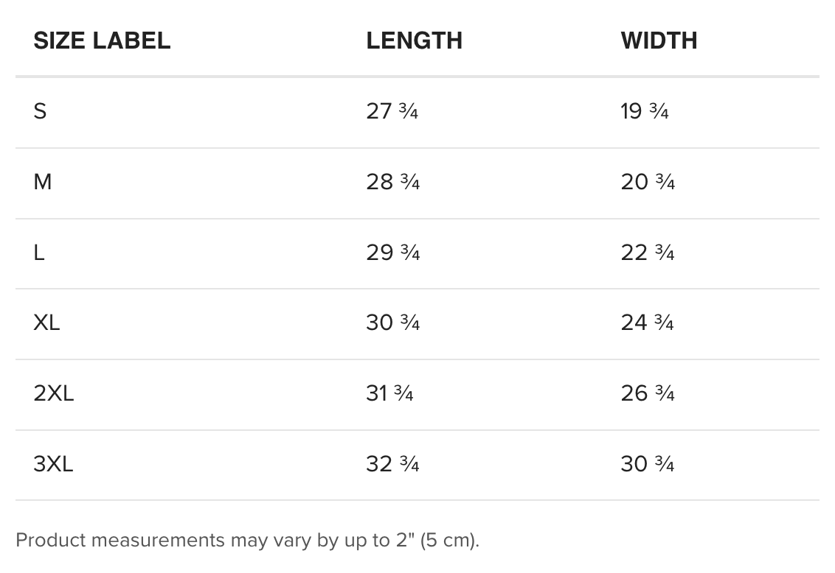Select the 3XL size row label
The height and width of the screenshot is (573, 835).
[x=53, y=464]
